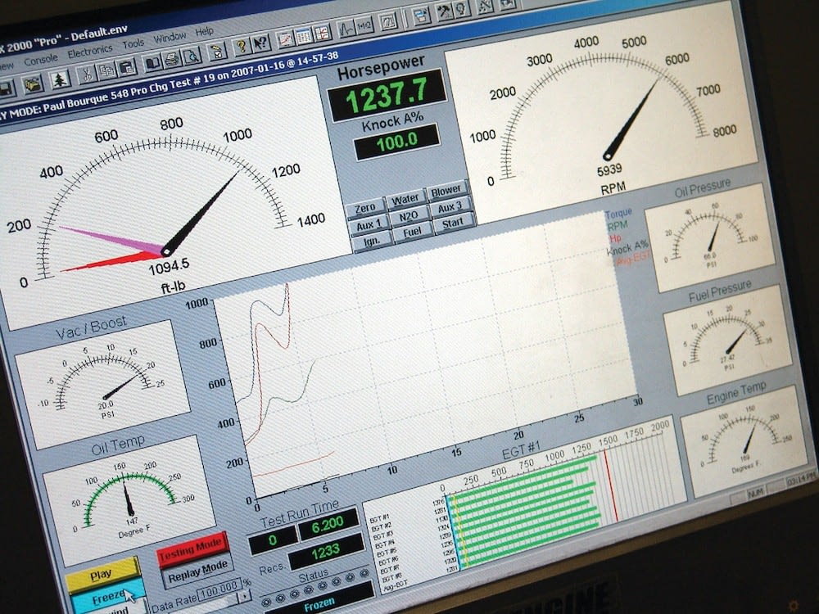This screenshot has height=614, width=819.
Task: Click the checklist notepad toolbar icon
Action: tap(217, 51)
